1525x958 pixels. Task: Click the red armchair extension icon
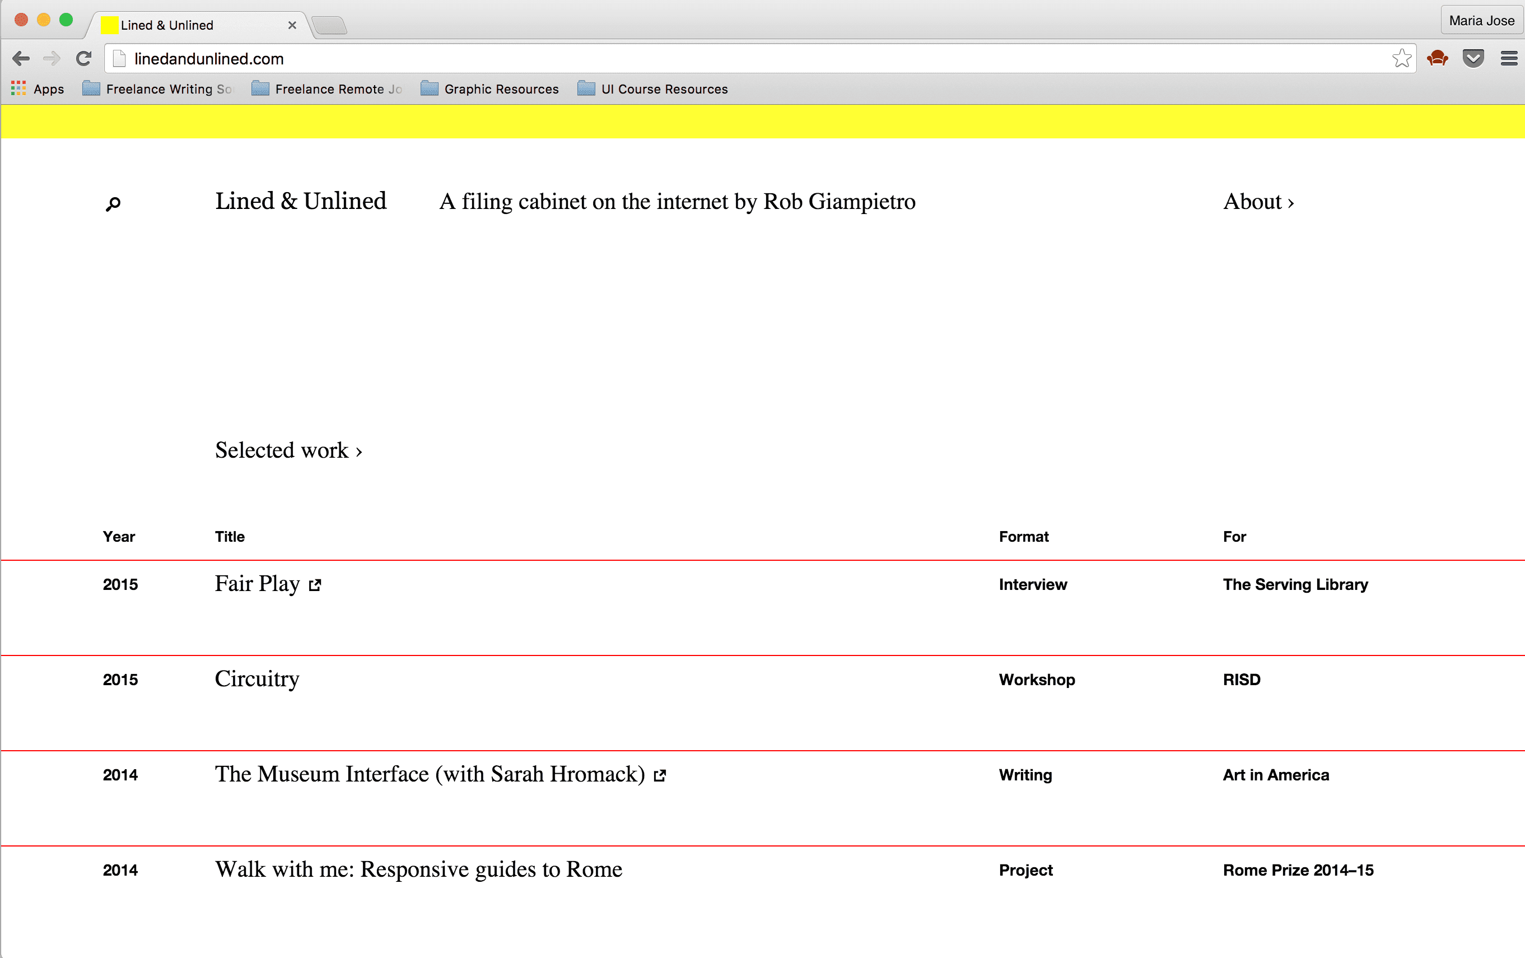(1438, 59)
